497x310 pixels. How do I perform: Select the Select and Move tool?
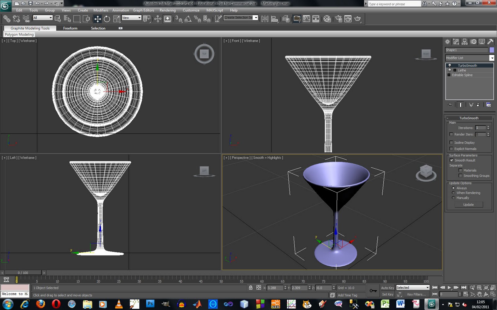tap(97, 19)
